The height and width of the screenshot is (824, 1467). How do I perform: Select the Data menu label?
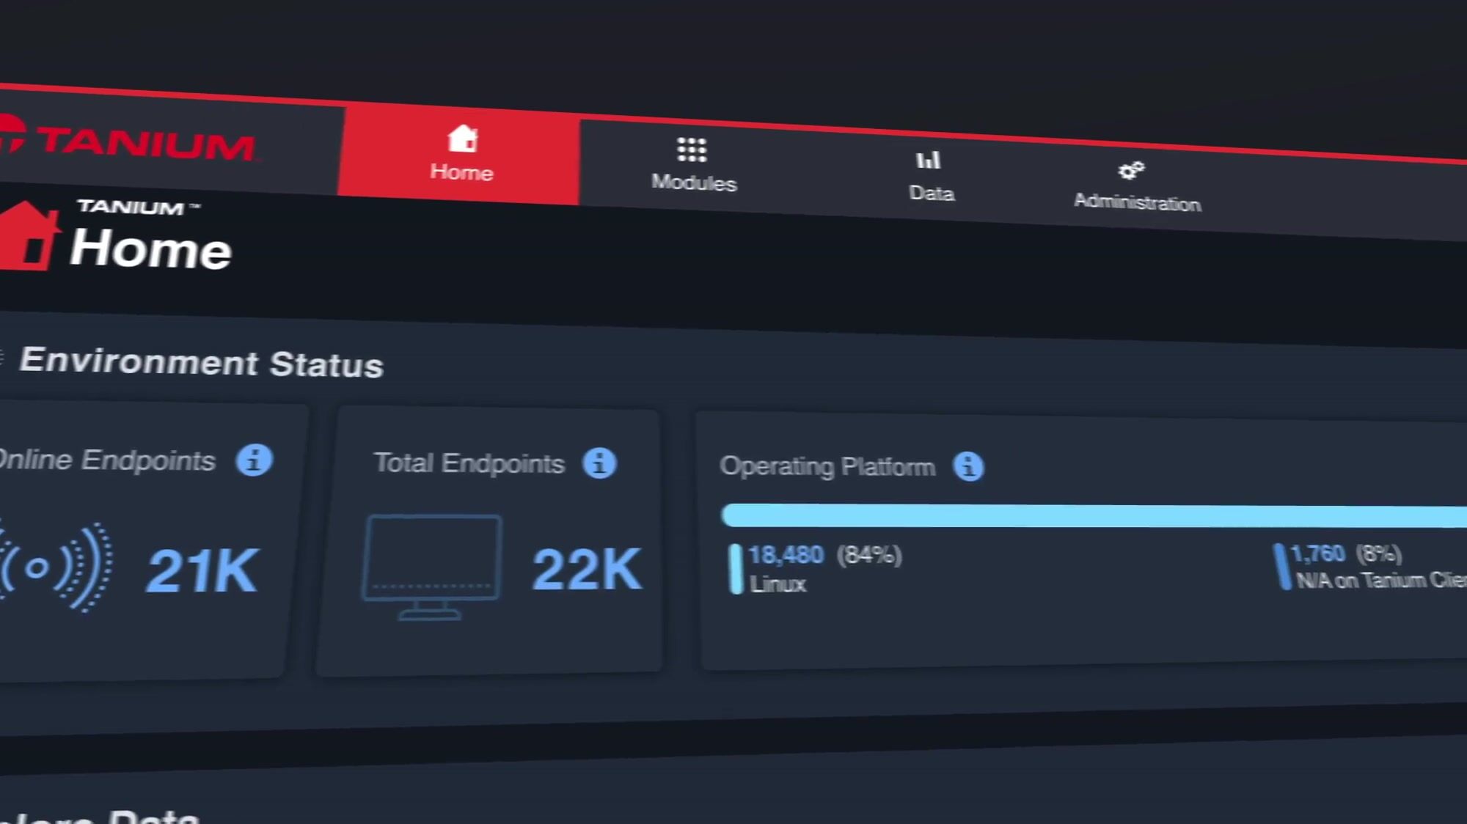(932, 194)
